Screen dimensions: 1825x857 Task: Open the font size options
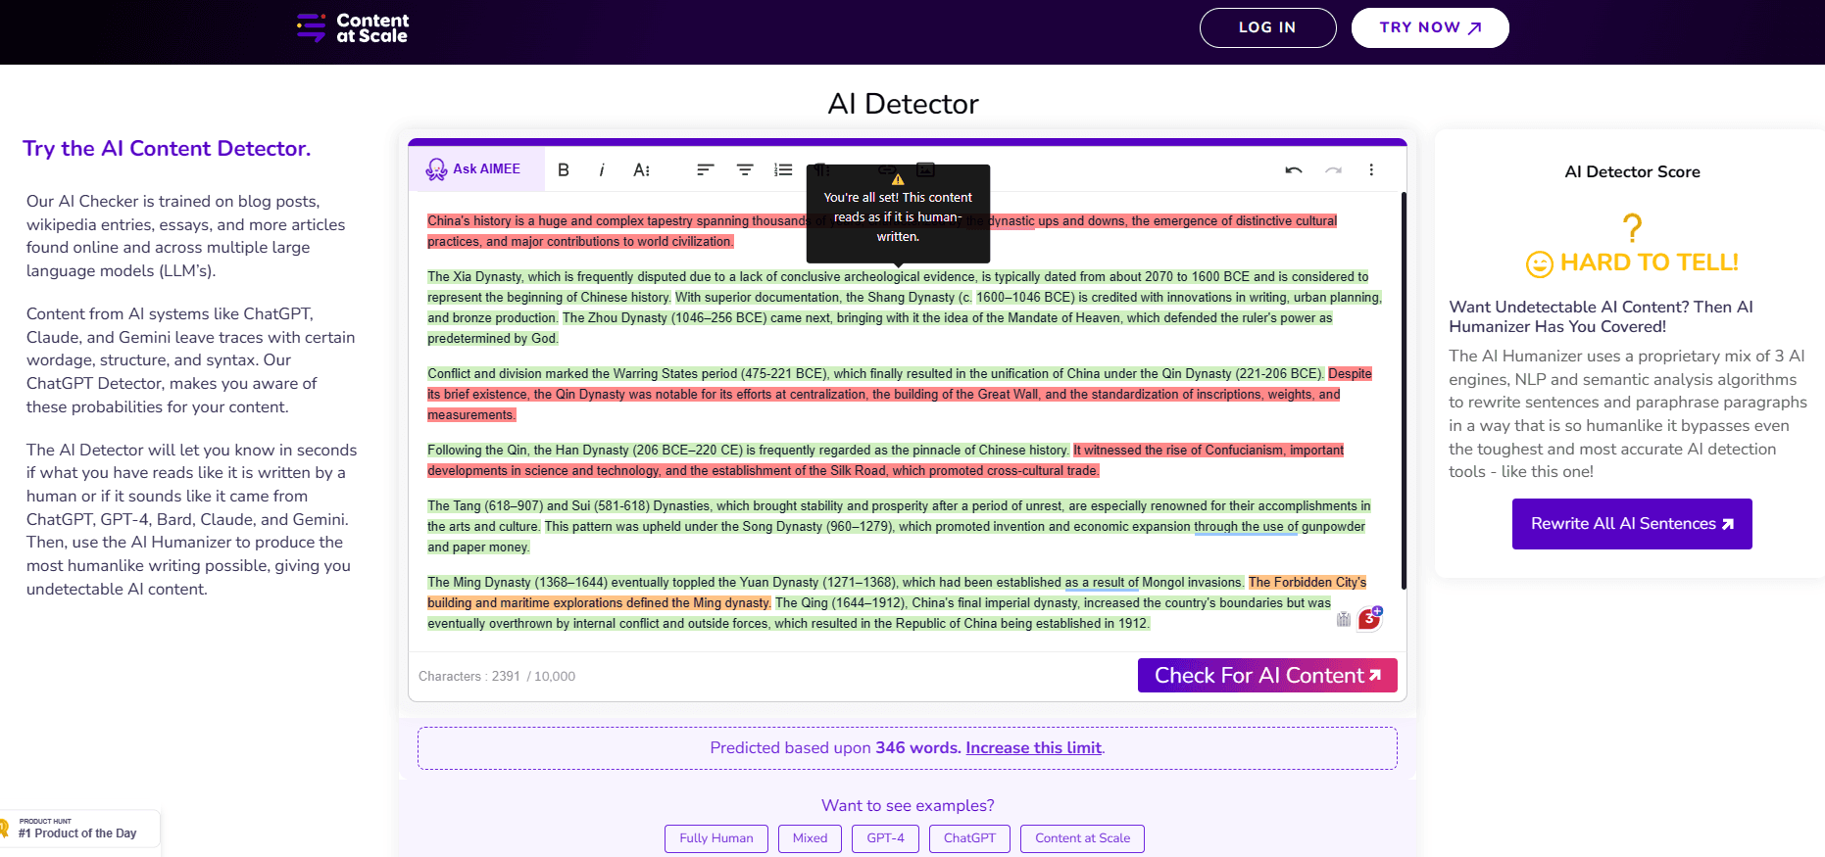pyautogui.click(x=641, y=170)
